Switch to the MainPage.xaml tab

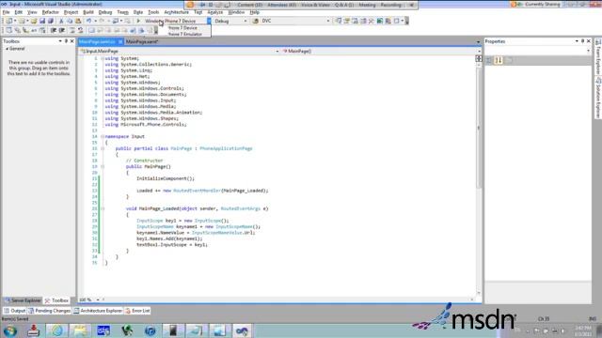point(141,41)
